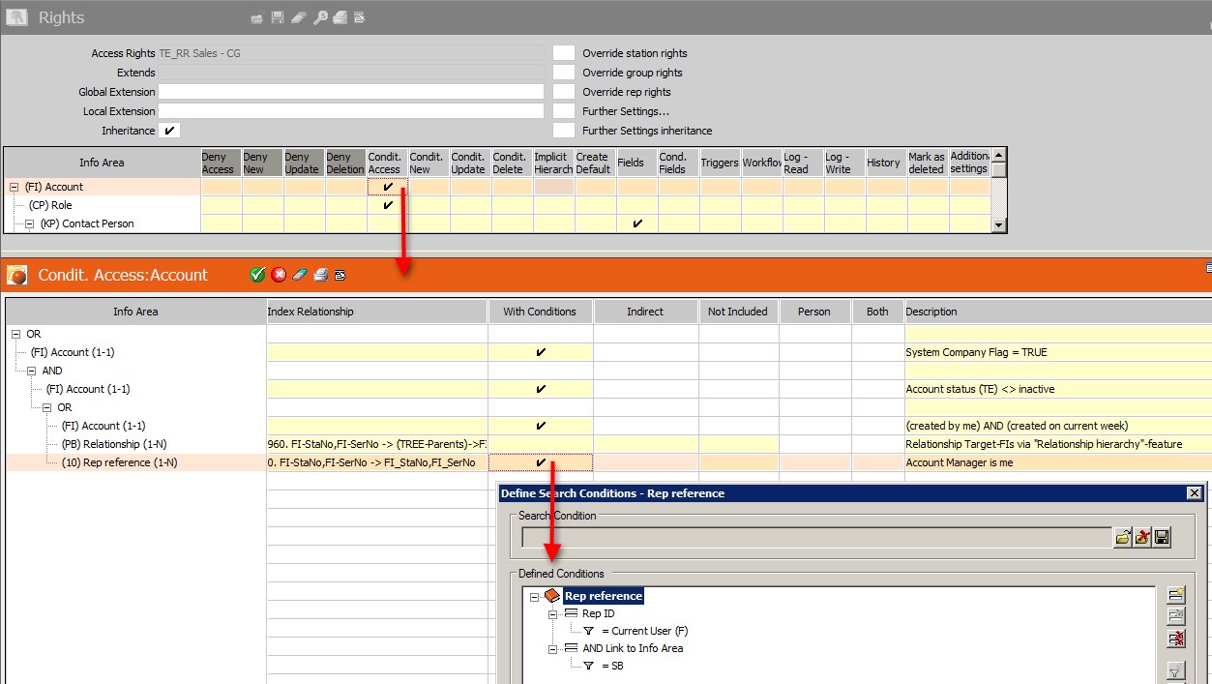Image resolution: width=1212 pixels, height=684 pixels.
Task: Collapse the Rep ID node in Defined Conditions
Action: pyautogui.click(x=553, y=613)
